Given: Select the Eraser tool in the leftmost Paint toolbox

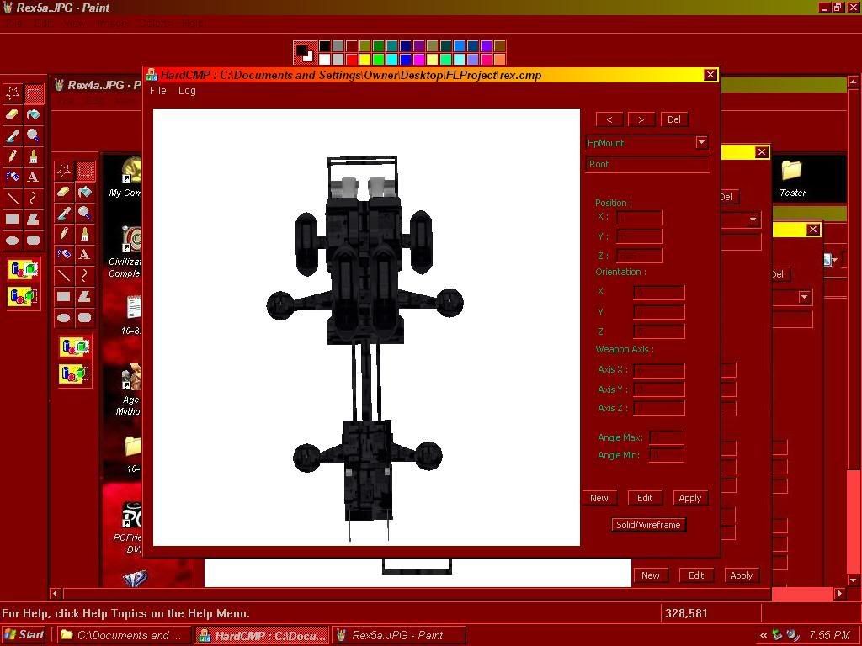Looking at the screenshot, I should 13,114.
